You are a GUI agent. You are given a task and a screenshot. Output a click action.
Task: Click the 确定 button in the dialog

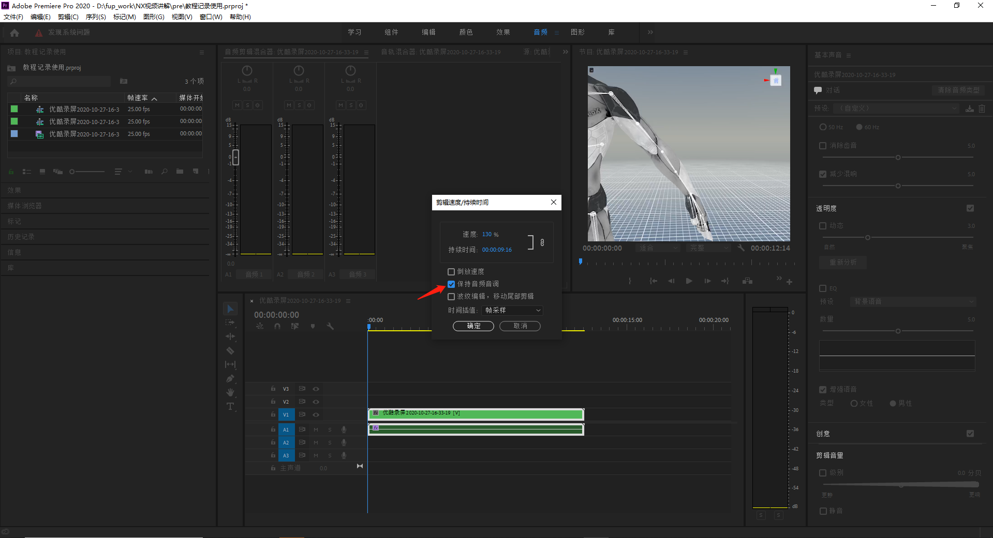pos(473,326)
